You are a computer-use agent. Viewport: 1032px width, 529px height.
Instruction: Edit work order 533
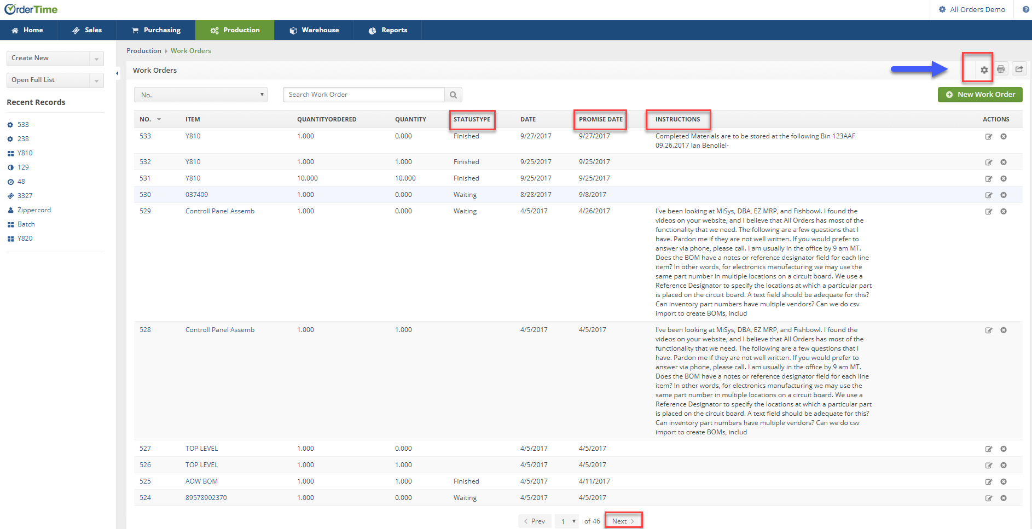tap(989, 137)
